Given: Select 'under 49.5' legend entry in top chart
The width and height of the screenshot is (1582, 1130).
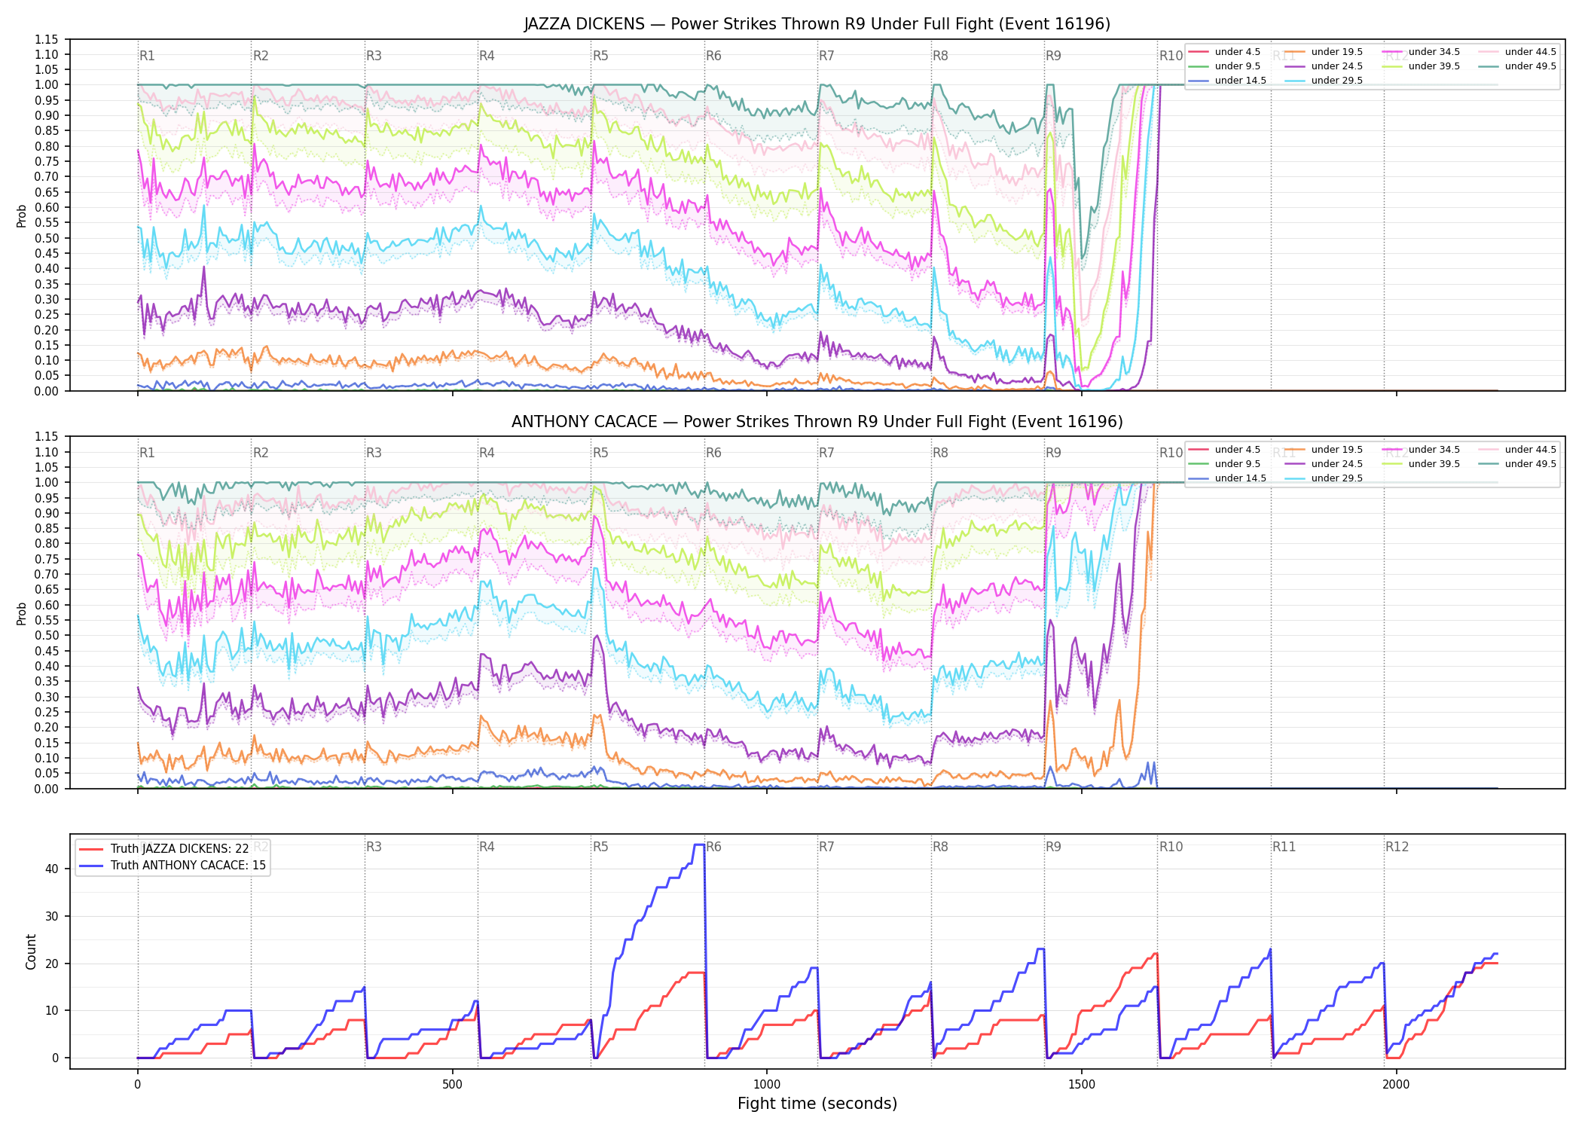Looking at the screenshot, I should 1516,66.
